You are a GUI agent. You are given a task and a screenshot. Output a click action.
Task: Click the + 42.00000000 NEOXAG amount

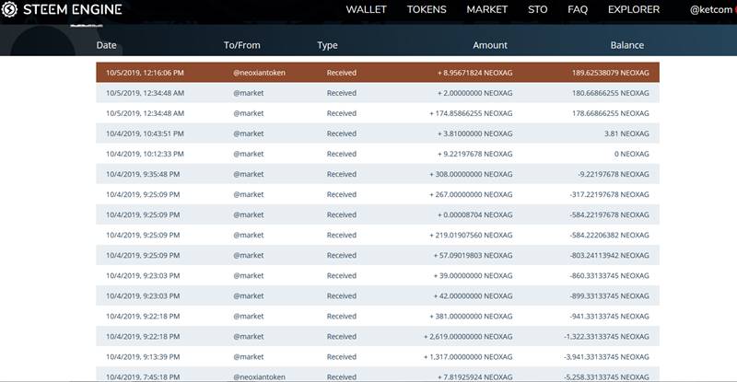point(473,295)
